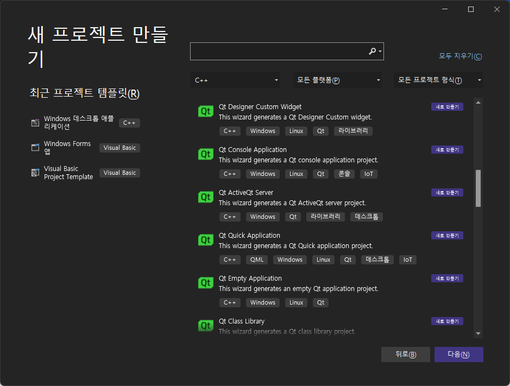The height and width of the screenshot is (386, 510).
Task: Click description of Qt Empty Application
Action: pyautogui.click(x=298, y=289)
